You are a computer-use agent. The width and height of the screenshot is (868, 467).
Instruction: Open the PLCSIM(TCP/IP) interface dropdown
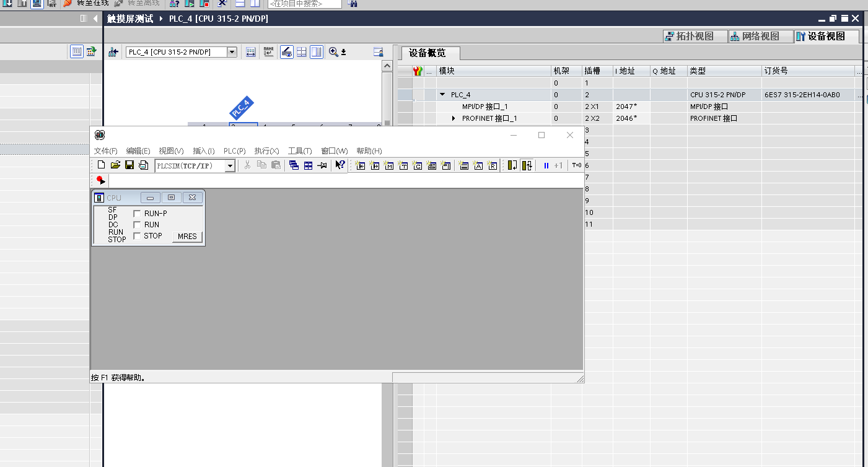click(x=230, y=165)
